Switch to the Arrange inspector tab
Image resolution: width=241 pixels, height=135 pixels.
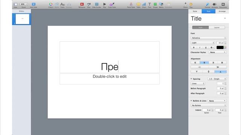pyautogui.click(x=222, y=11)
